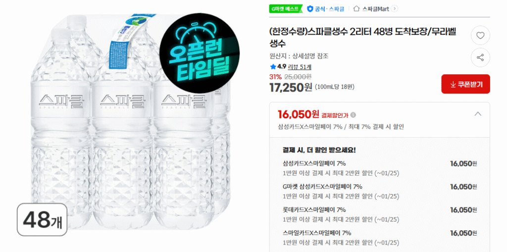Open the 스파클Mart mini shop link
Image resolution: width=507 pixels, height=252 pixels.
[x=375, y=8]
